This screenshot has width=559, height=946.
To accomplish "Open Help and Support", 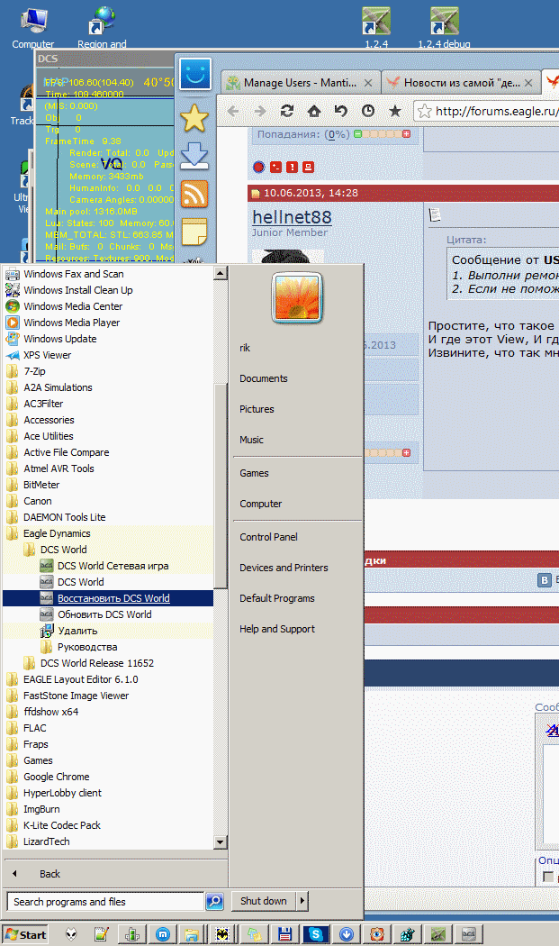I will pos(276,629).
